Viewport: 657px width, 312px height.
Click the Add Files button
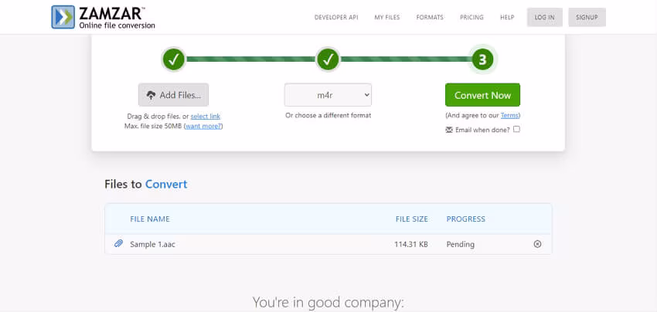[173, 95]
